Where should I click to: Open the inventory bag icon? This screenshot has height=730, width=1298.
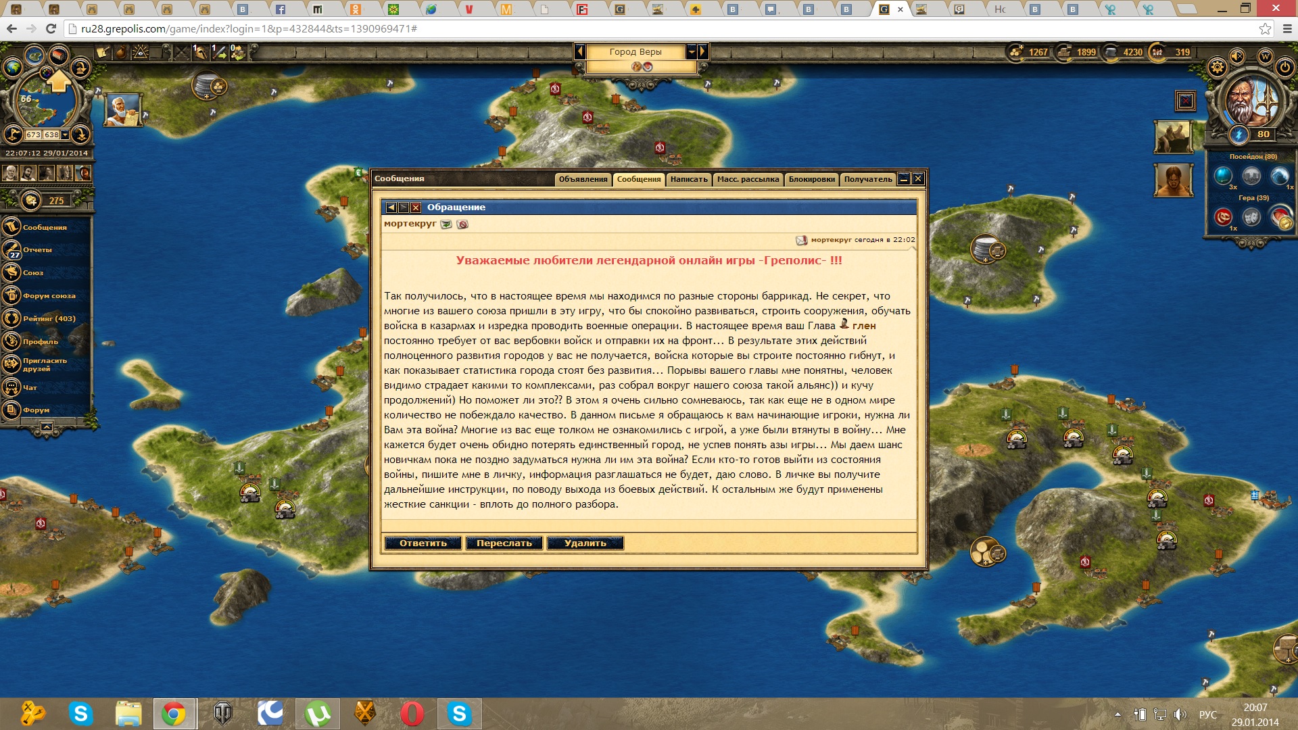pos(122,52)
